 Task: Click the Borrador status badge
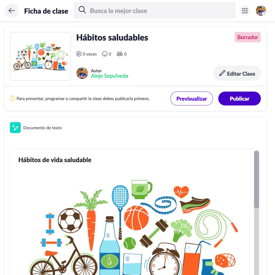click(x=247, y=37)
